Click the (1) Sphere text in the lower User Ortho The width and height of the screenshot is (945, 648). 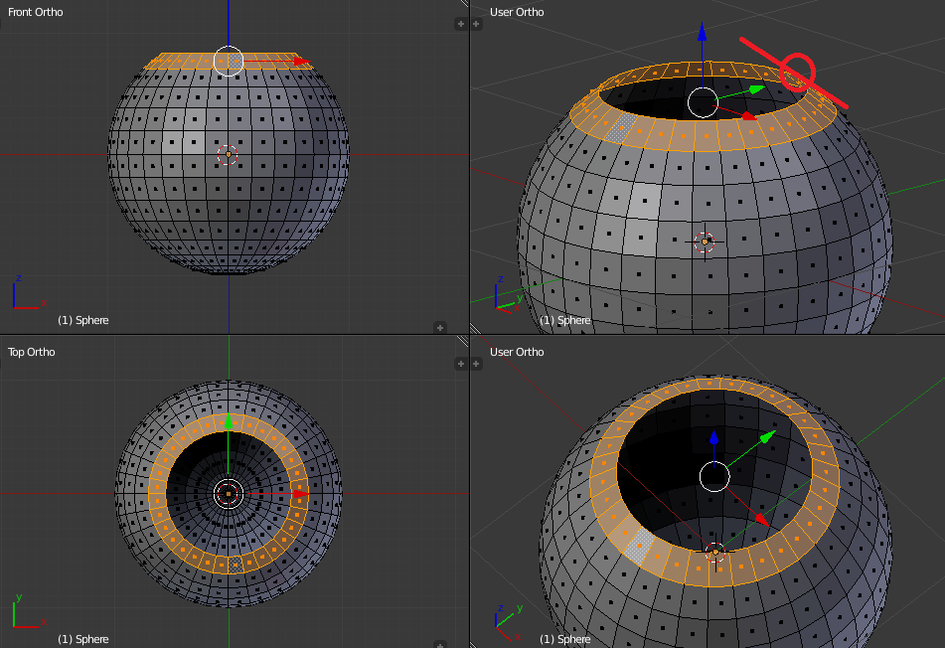[566, 639]
